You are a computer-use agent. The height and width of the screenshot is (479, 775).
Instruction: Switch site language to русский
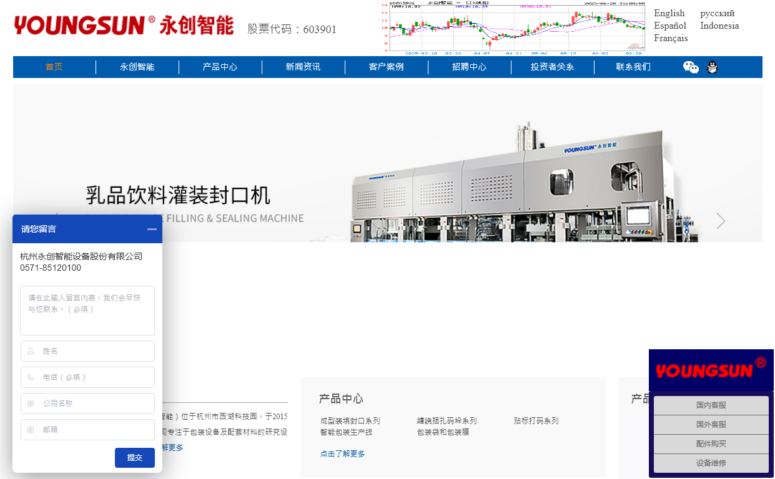pos(717,13)
